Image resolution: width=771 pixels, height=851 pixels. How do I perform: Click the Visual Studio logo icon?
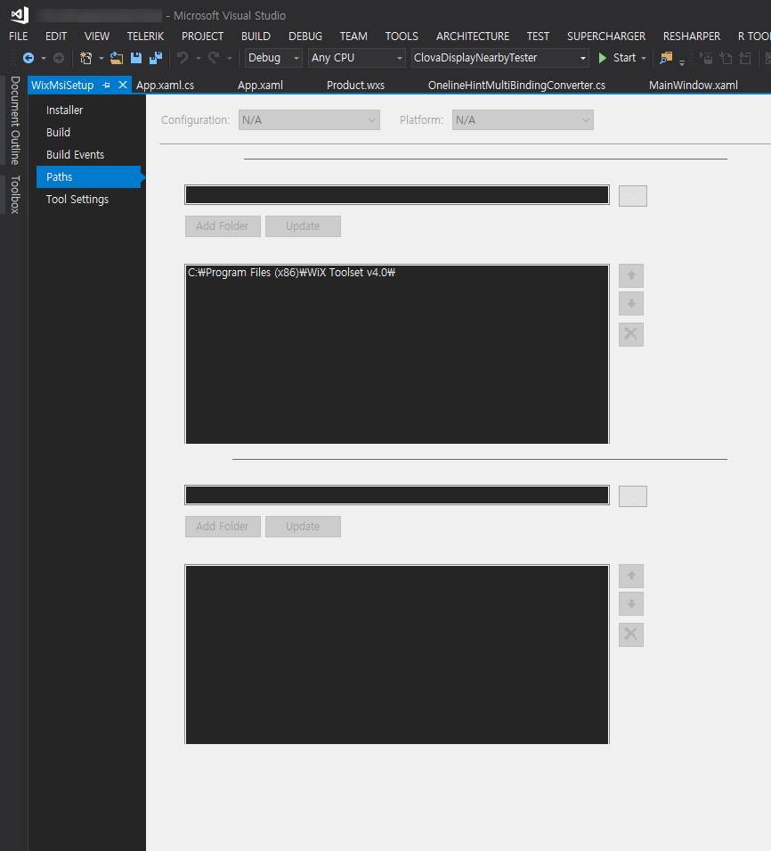pos(20,14)
